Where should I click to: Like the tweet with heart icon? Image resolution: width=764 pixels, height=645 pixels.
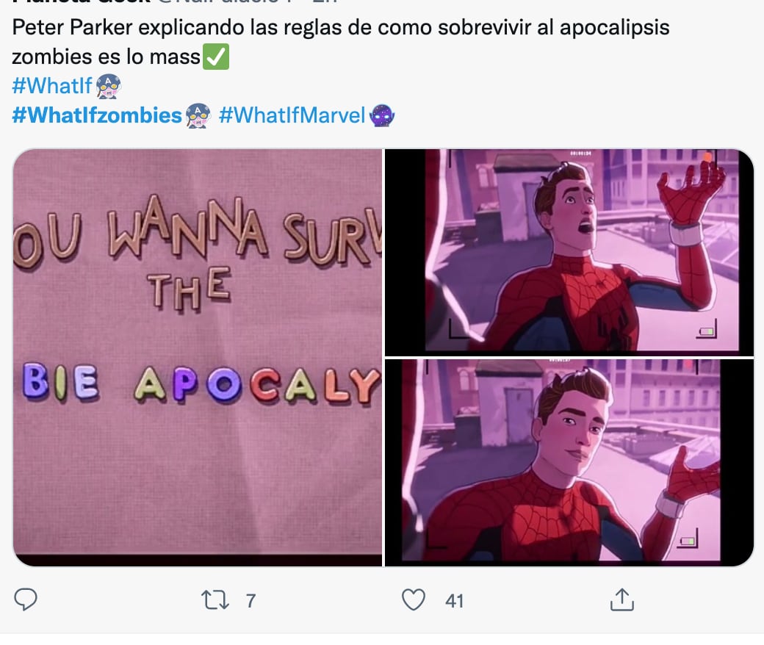tap(413, 599)
